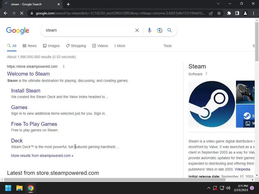Image resolution: width=259 pixels, height=194 pixels.
Task: Go to the Google logo homepage
Action: pos(17,31)
